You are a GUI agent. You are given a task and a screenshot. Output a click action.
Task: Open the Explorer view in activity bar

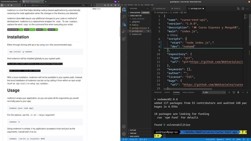pos(124,9)
